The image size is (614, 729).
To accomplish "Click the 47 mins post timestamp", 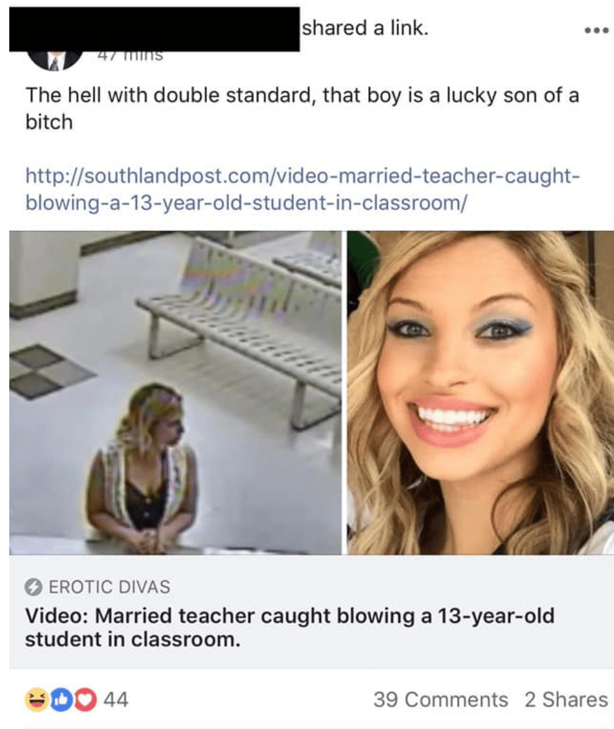I will point(130,56).
